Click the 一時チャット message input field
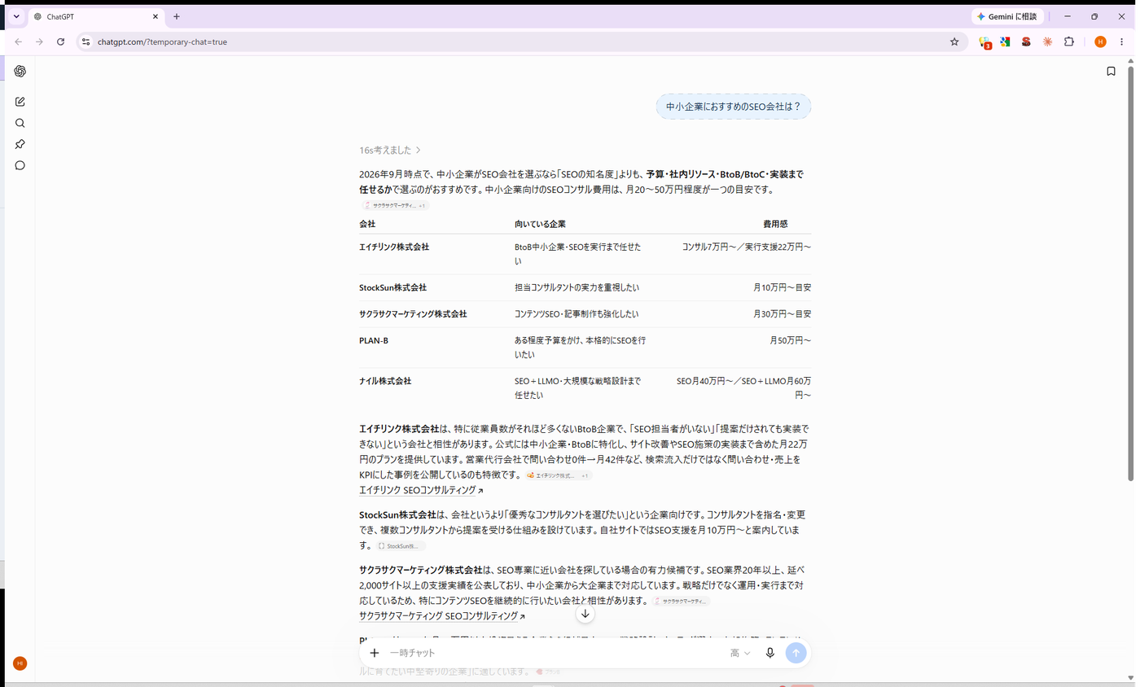Viewport: 1140px width, 687px height. pos(554,653)
